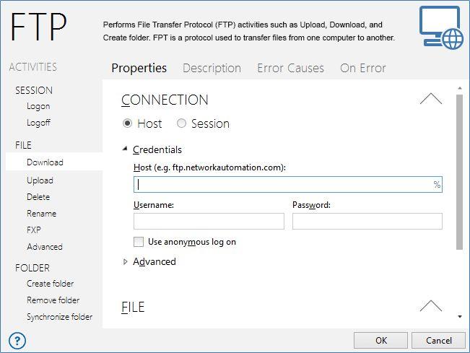470x353 pixels.
Task: Switch to the Description tab
Action: pos(212,68)
